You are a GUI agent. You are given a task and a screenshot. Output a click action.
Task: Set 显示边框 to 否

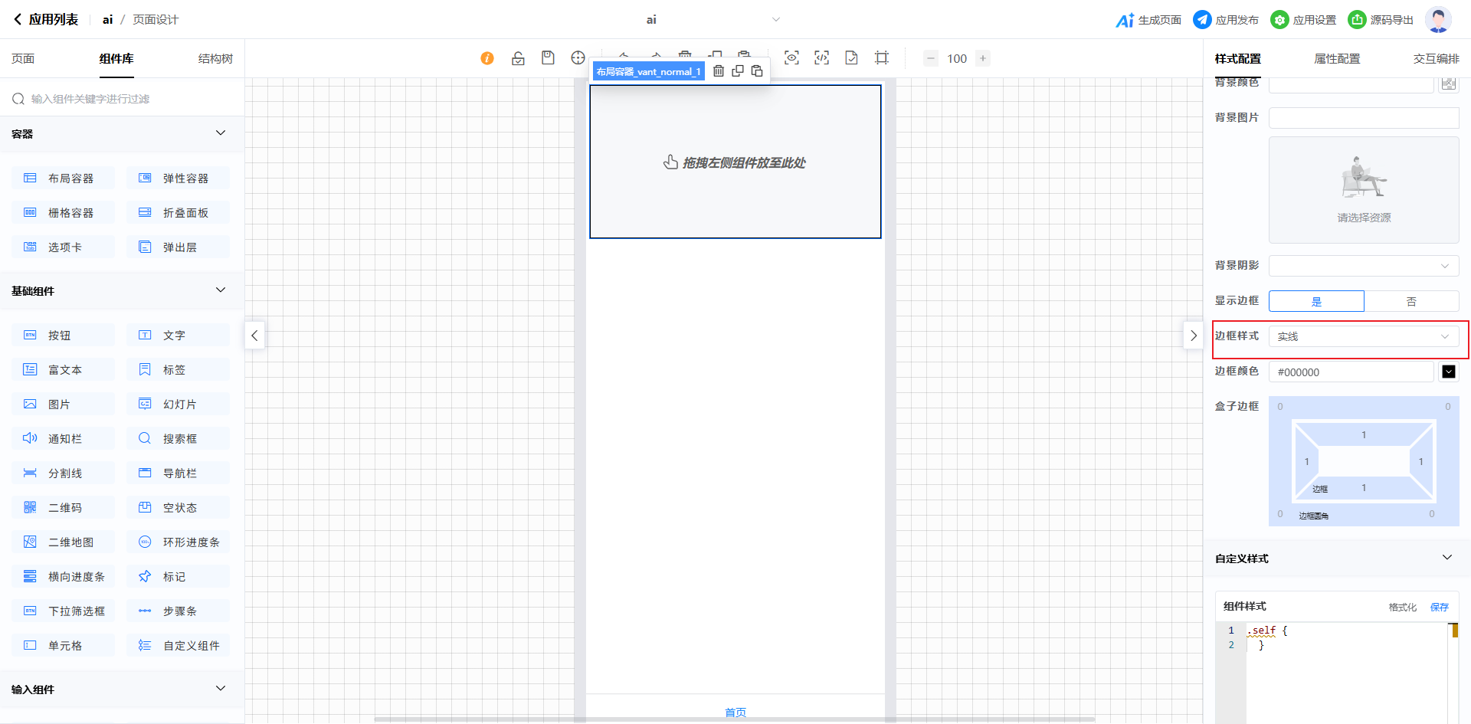coord(1411,301)
